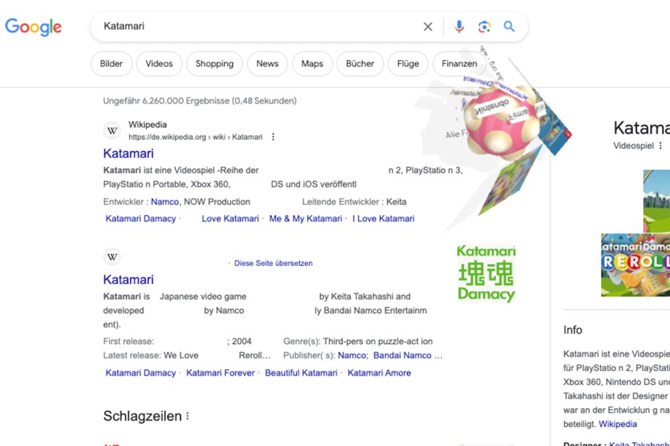Open the three-dot menu next to Schlagzeilen
This screenshot has width=670, height=446.
tap(188, 416)
